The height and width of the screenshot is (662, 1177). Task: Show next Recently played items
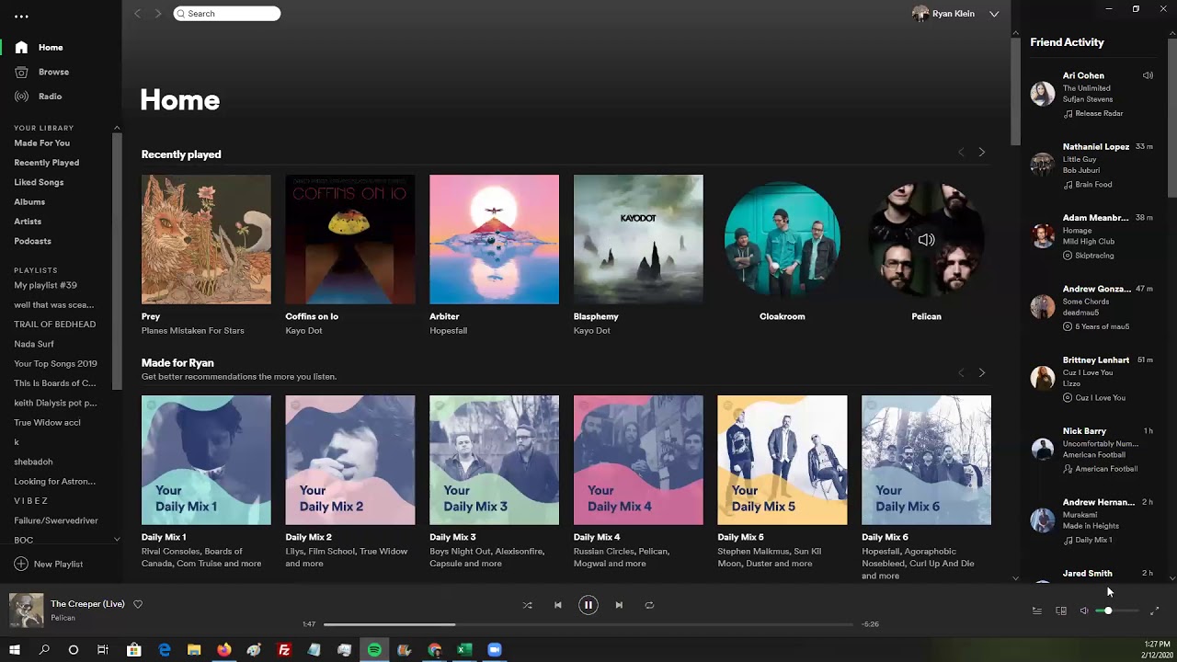(981, 153)
